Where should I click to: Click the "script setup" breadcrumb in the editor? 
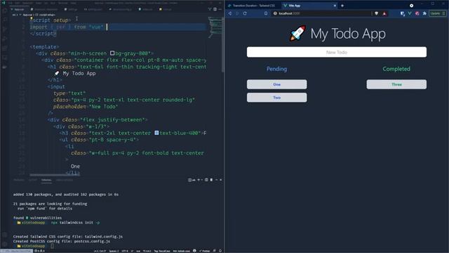(x=46, y=15)
